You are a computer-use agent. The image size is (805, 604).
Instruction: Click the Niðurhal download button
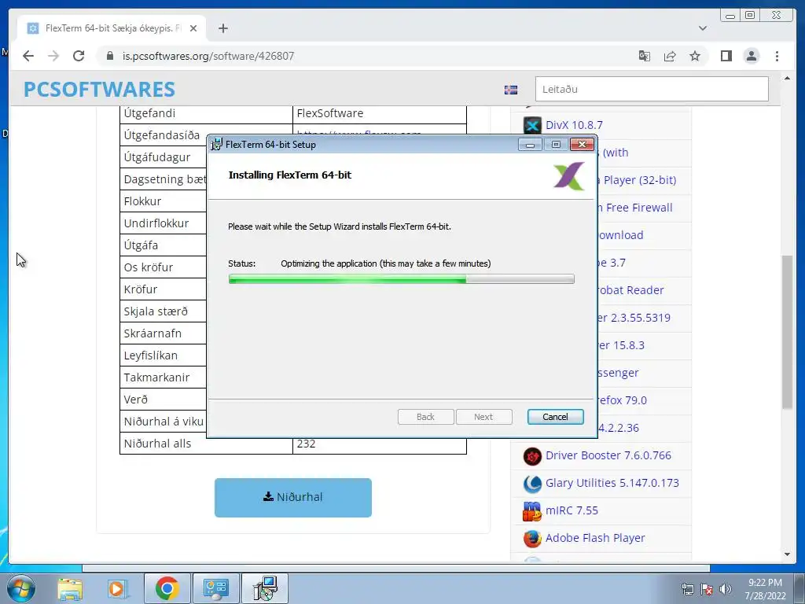coord(293,497)
